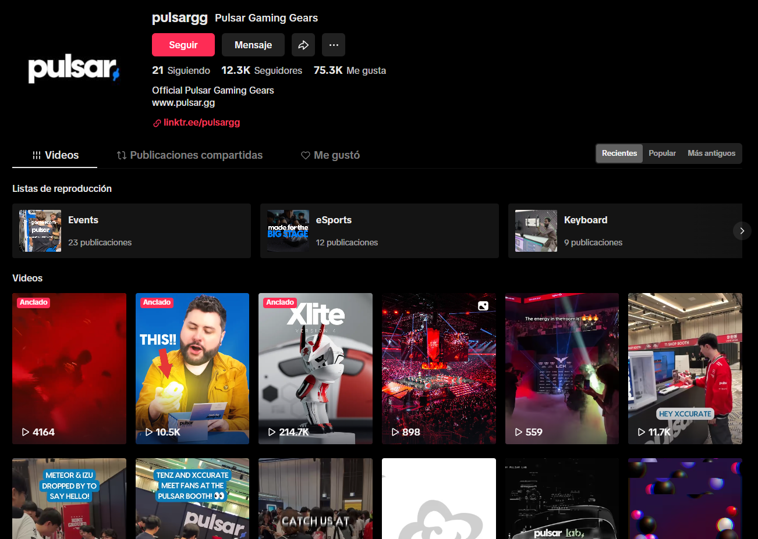This screenshot has width=758, height=539.
Task: Play the HEY XCCURATE video
Action: coord(685,369)
